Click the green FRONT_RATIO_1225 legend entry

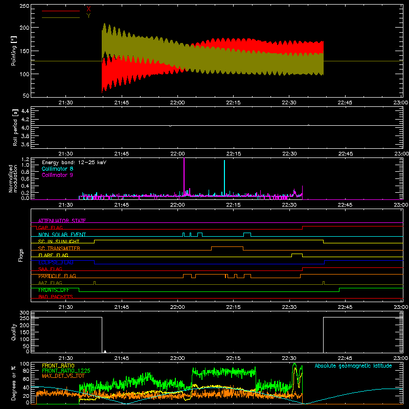(x=66, y=371)
